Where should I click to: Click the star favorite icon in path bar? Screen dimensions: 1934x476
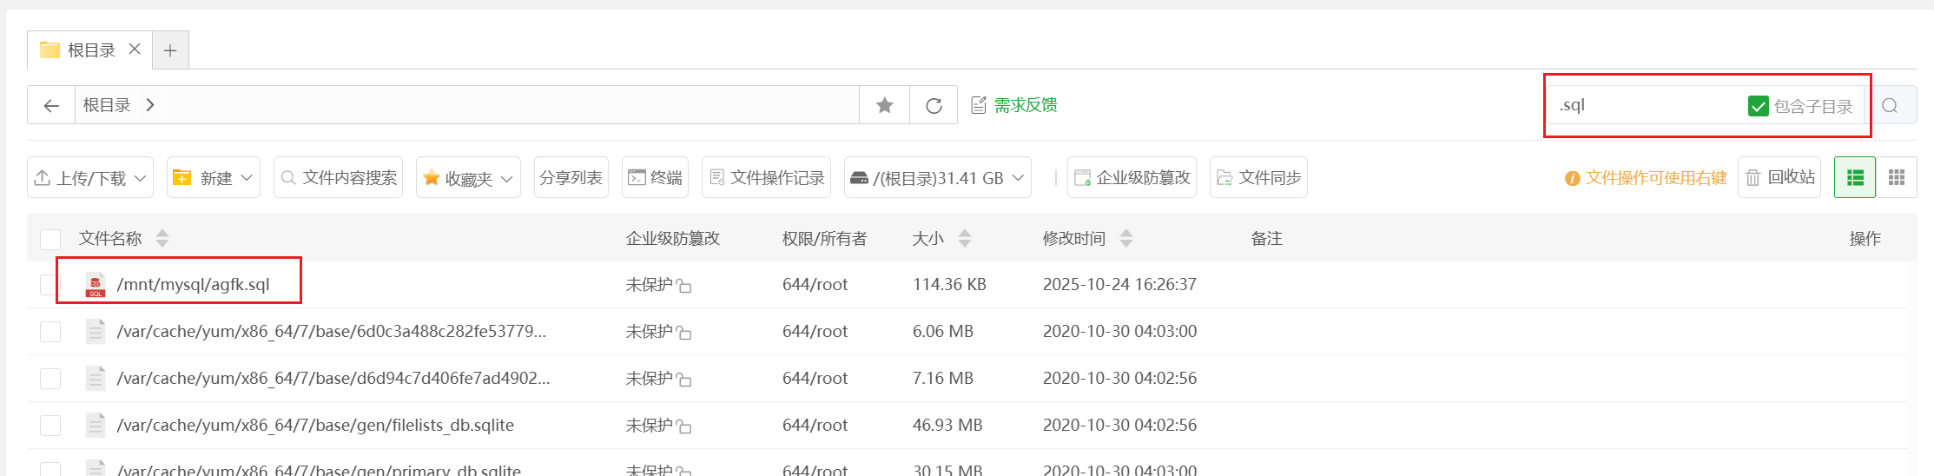(884, 105)
